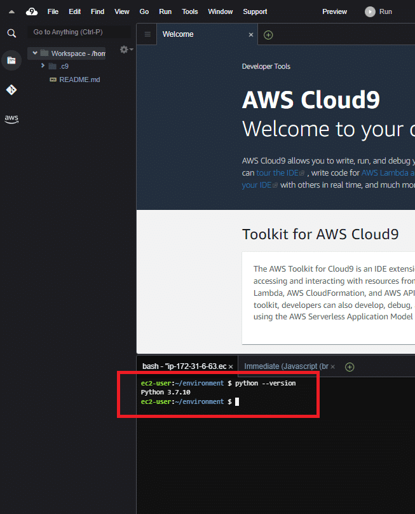Switch to the Immediate Javascript tab
Viewport: 415px width, 514px height.
(x=286, y=366)
